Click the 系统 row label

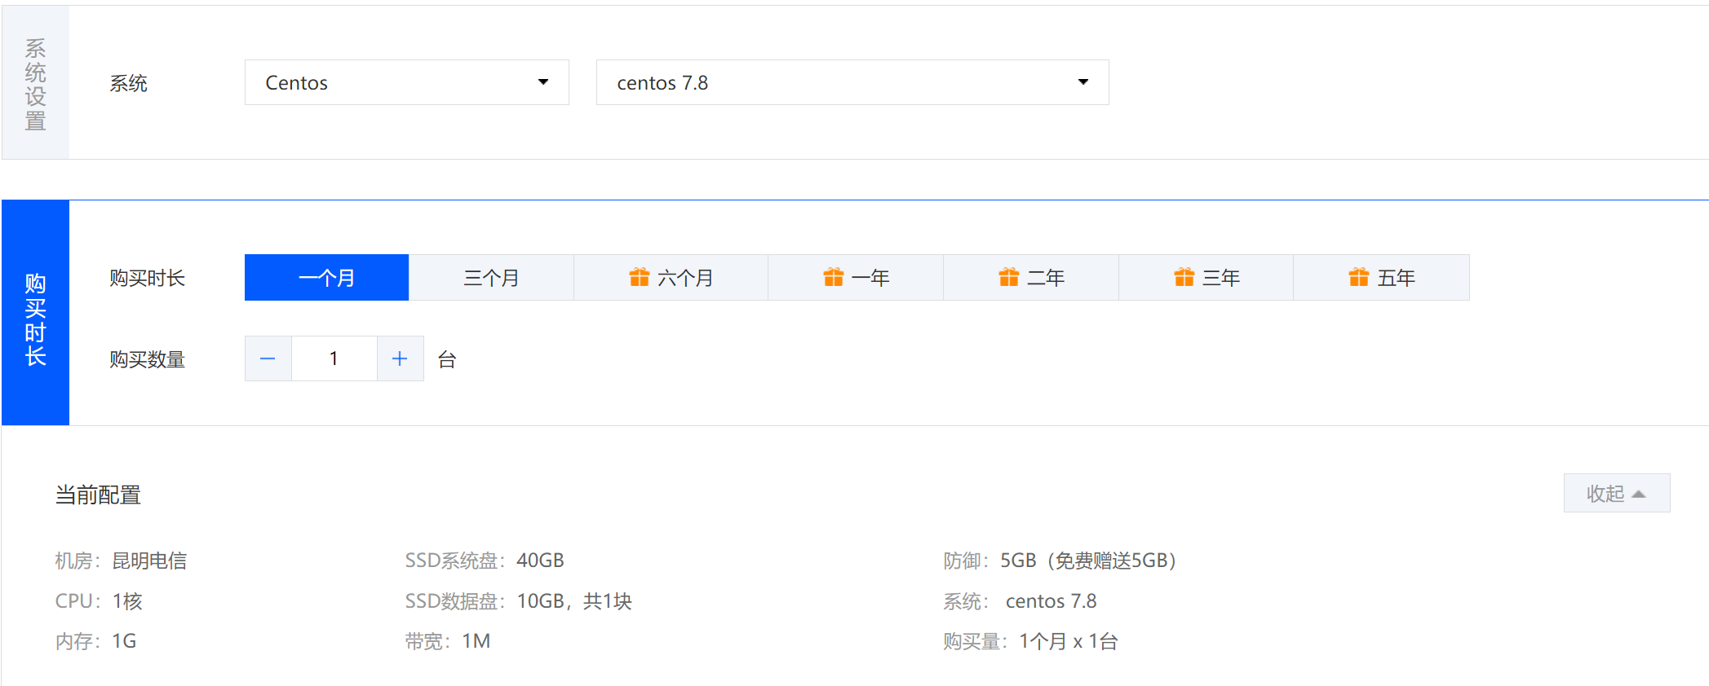click(x=129, y=83)
